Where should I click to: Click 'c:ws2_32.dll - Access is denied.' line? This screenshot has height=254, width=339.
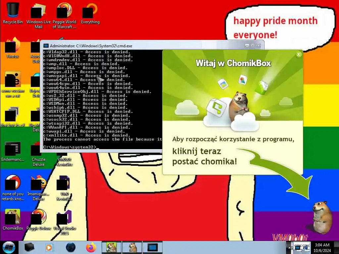click(85, 96)
